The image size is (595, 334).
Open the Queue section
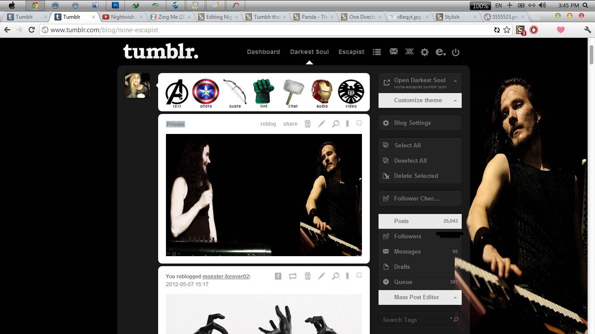420,282
